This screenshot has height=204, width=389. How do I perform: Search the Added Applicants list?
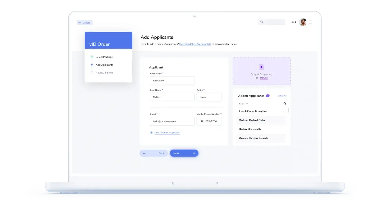(x=285, y=104)
